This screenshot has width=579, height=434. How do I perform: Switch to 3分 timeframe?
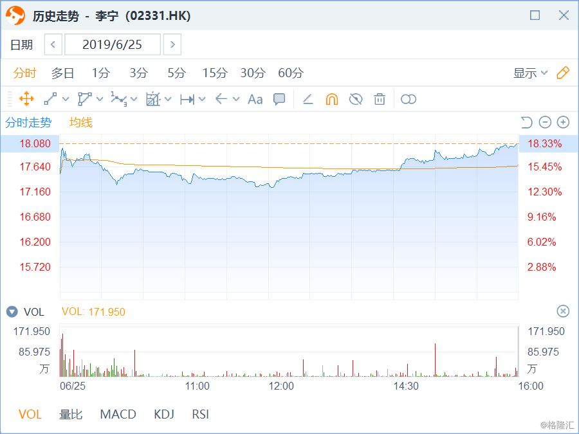pyautogui.click(x=139, y=73)
